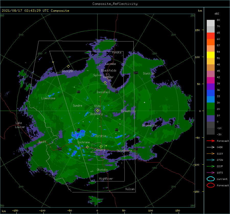Click the light blue 30-33 dBZ swatch
Viewport: 230px width, 214px height.
[x=211, y=99]
